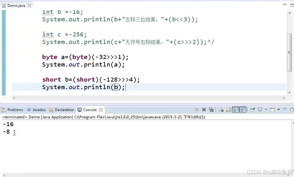Click the Declaration tab icon
Viewport: 294px width, 177px height.
[x=51, y=110]
